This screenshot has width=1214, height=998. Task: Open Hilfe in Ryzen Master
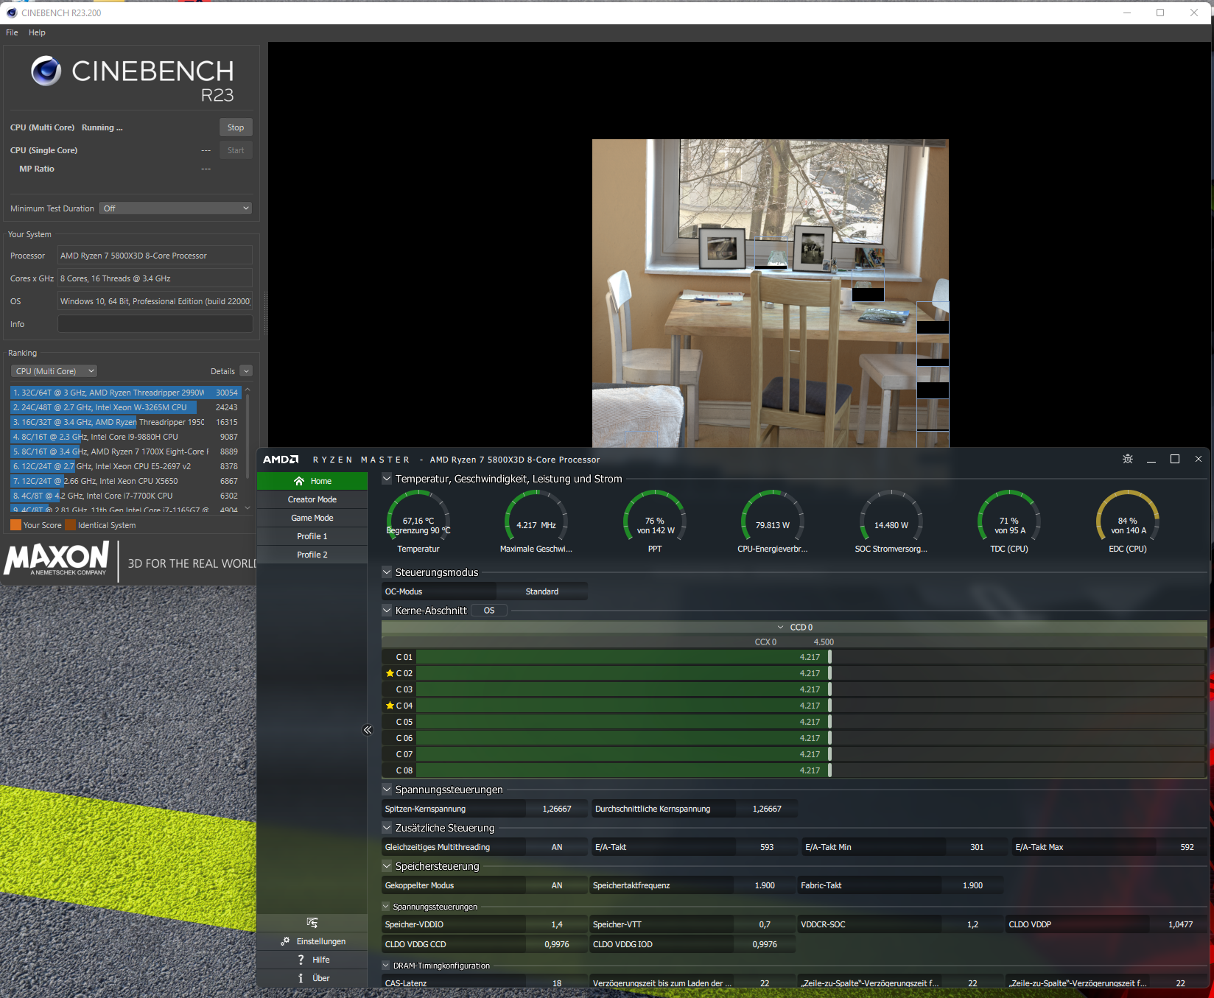tap(312, 960)
